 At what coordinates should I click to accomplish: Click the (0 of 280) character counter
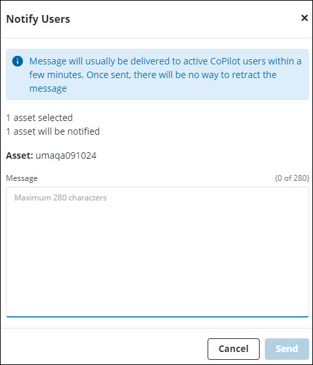click(x=292, y=178)
